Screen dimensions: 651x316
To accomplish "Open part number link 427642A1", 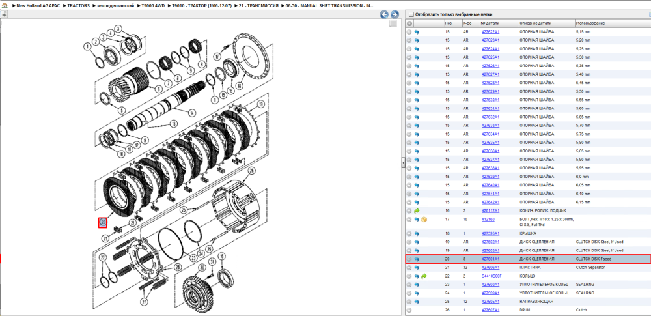I will click(490, 202).
